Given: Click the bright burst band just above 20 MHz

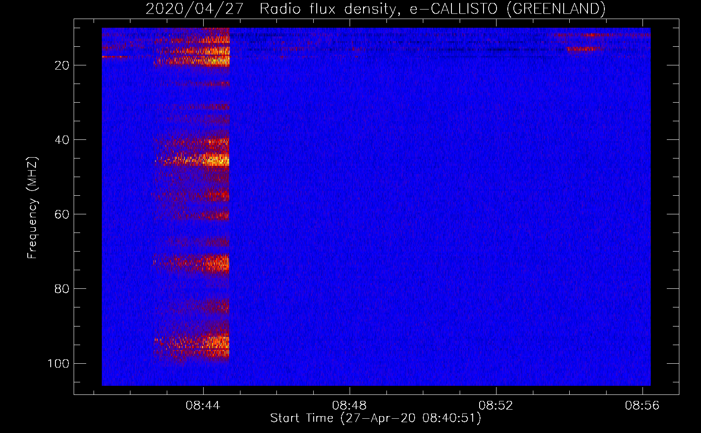Looking at the screenshot, I should (x=192, y=61).
